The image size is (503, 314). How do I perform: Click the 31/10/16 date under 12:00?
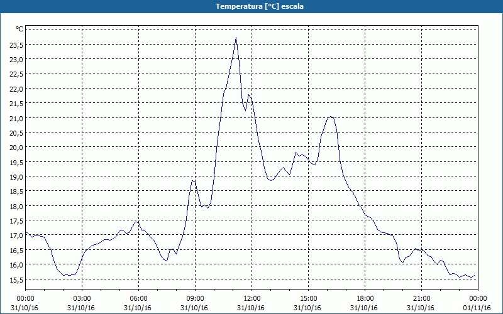[x=250, y=308]
